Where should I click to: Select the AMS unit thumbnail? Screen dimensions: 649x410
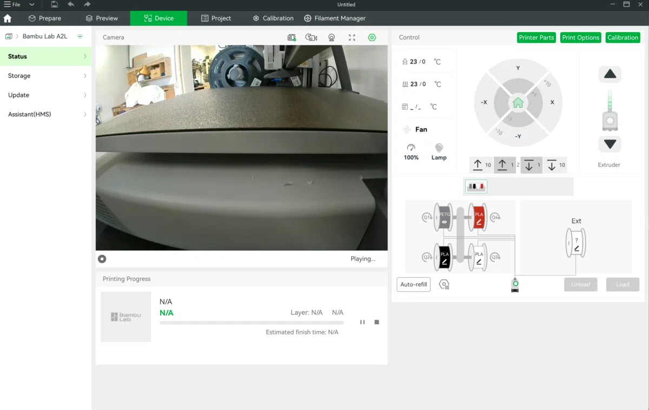pos(476,187)
